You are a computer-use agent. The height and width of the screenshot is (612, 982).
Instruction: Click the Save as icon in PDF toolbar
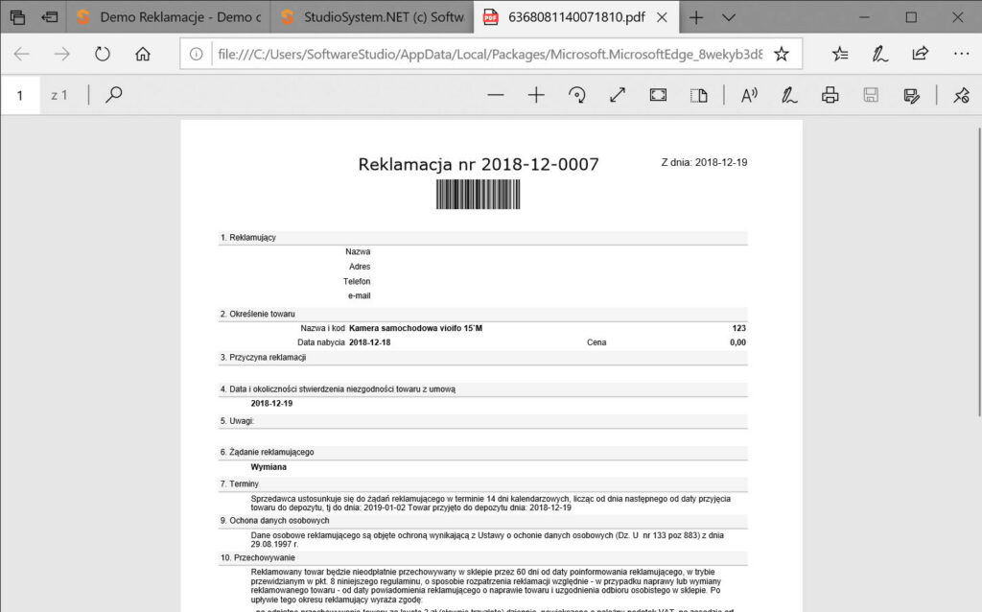[x=912, y=95]
